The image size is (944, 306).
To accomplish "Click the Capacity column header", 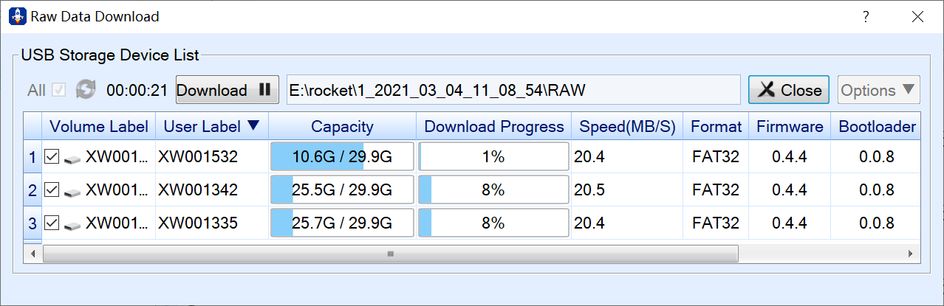I will click(x=342, y=126).
